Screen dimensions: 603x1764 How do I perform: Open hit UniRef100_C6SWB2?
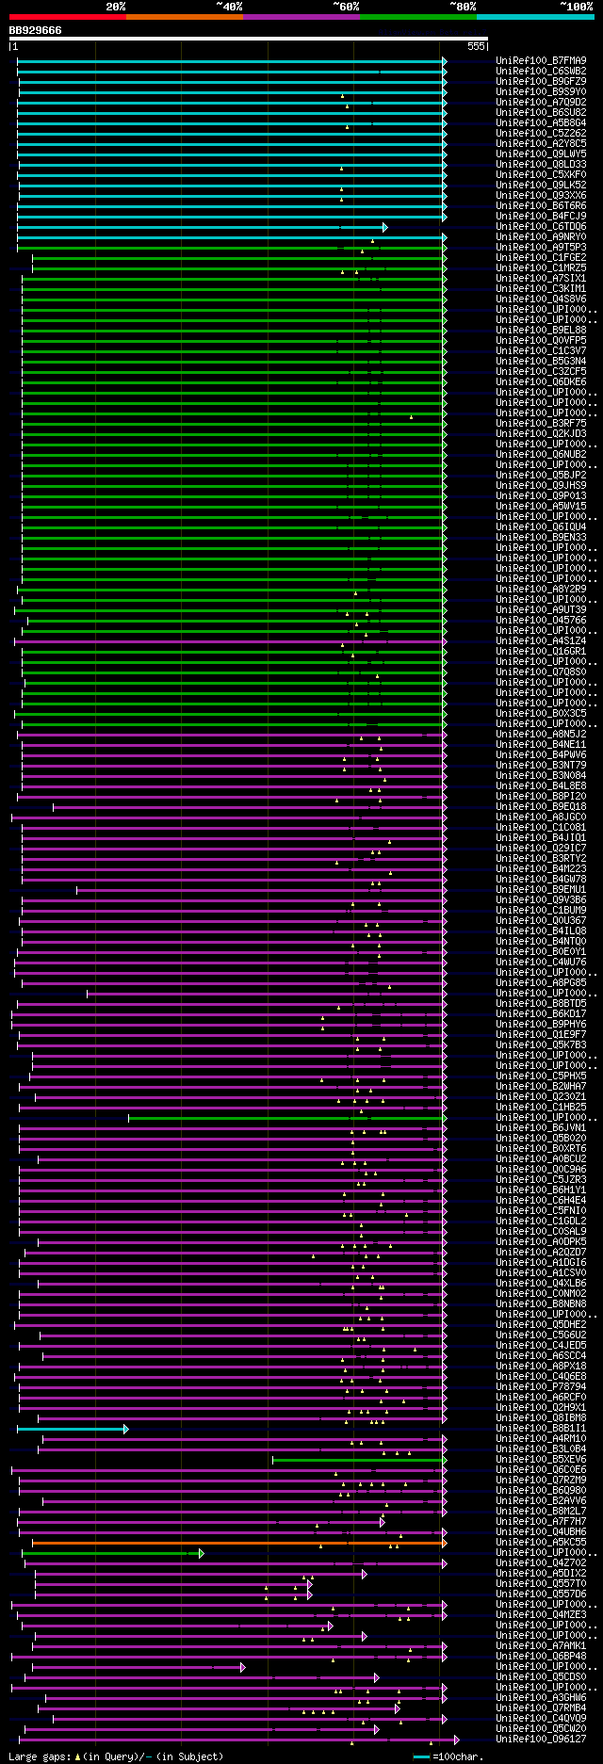pyautogui.click(x=541, y=72)
